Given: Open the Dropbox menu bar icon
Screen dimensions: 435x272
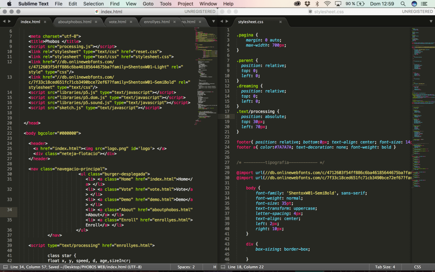Looking at the screenshot, I should click(308, 3).
